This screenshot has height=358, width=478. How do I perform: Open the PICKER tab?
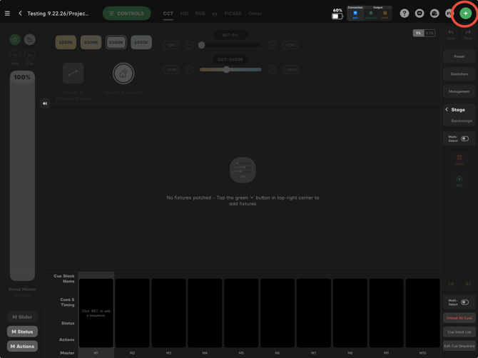pyautogui.click(x=233, y=14)
